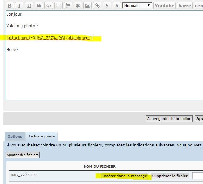This screenshot has width=203, height=184.
Task: Insert a URL link
Action: pyautogui.click(x=97, y=6)
